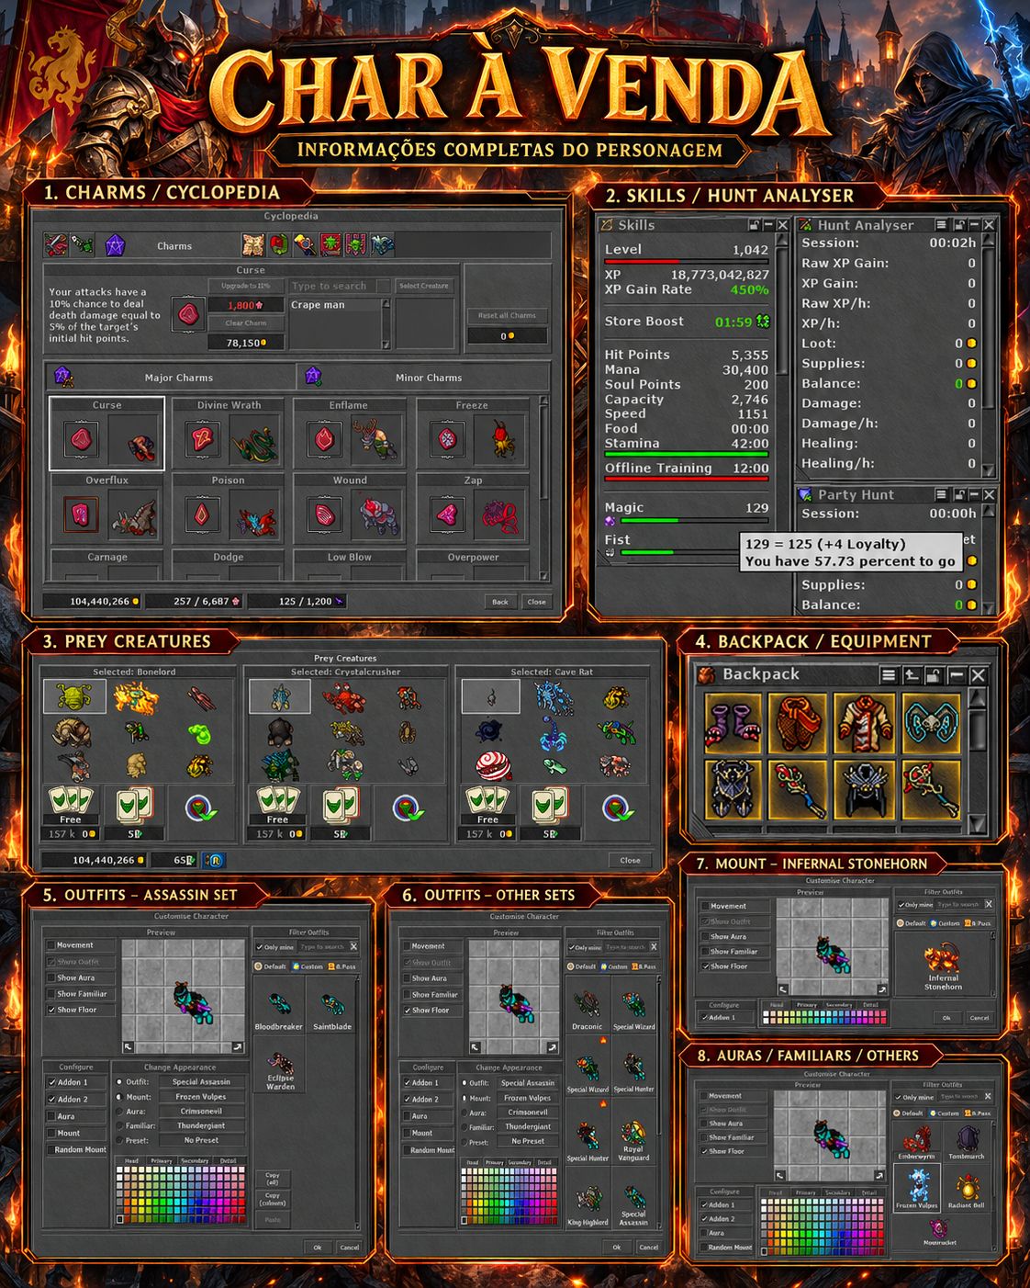The image size is (1030, 1288).
Task: Toggle the Backpack padlock icon
Action: tap(933, 675)
